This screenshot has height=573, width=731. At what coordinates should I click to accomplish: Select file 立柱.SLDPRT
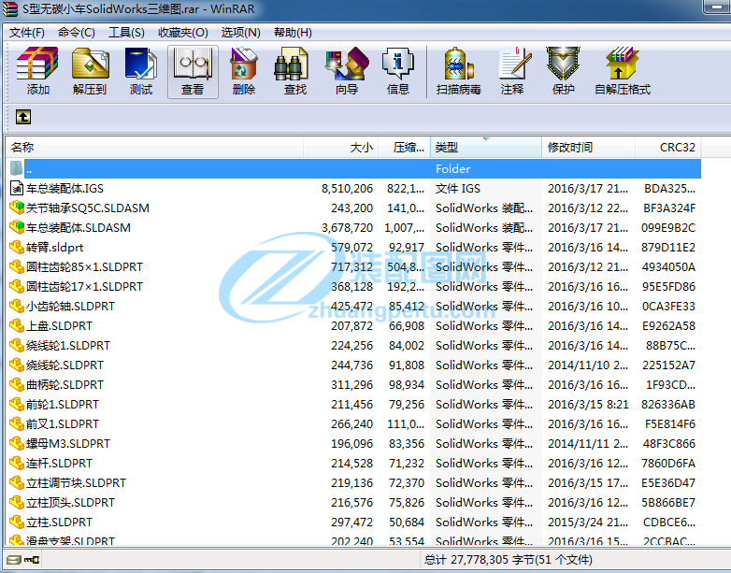[x=59, y=523]
